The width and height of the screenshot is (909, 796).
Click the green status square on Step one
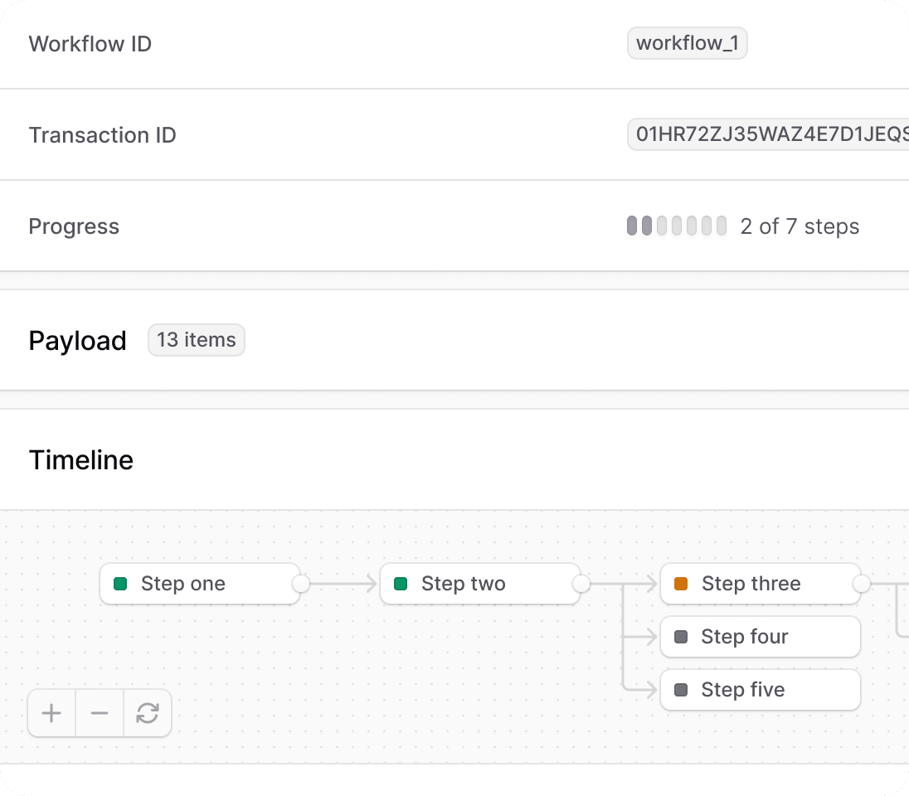[x=119, y=584]
